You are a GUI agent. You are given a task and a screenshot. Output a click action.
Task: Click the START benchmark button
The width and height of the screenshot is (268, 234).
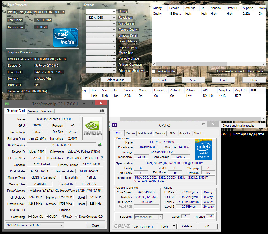[x=163, y=80]
